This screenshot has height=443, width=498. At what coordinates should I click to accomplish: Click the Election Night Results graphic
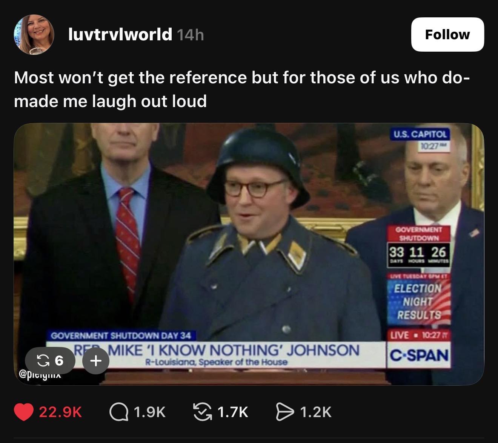pyautogui.click(x=419, y=302)
